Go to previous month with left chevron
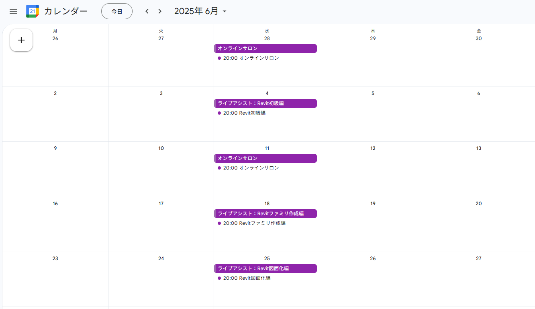The image size is (535, 309). 147,11
